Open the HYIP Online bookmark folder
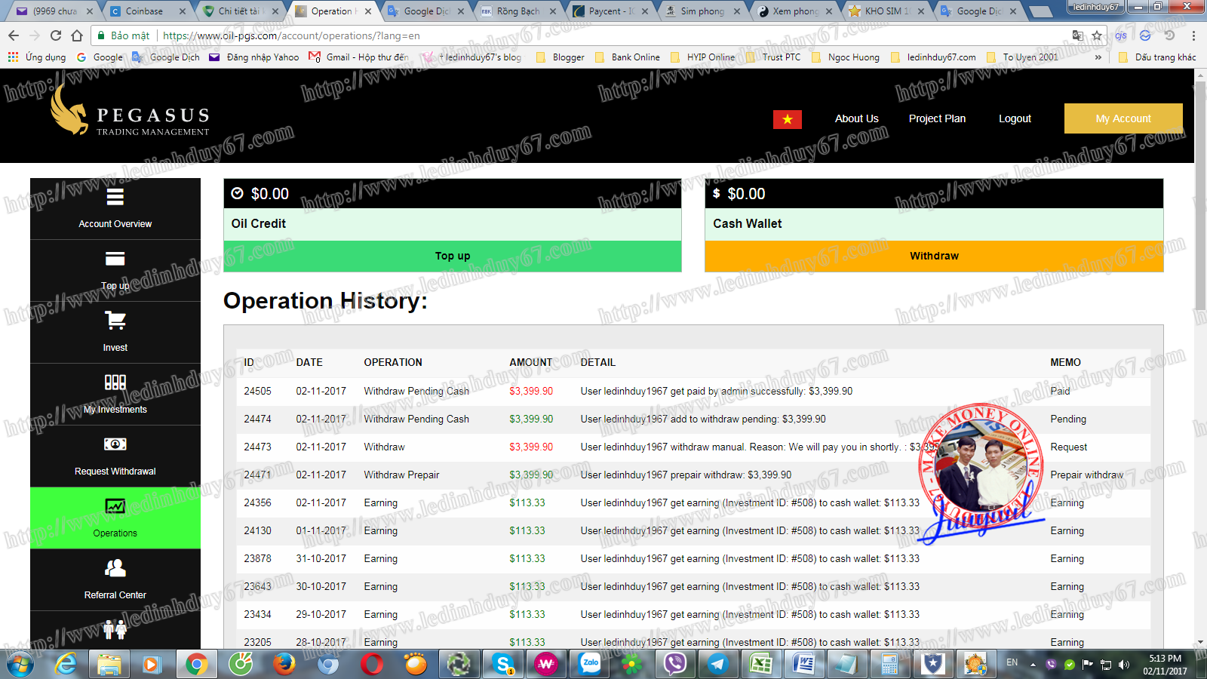 [702, 57]
